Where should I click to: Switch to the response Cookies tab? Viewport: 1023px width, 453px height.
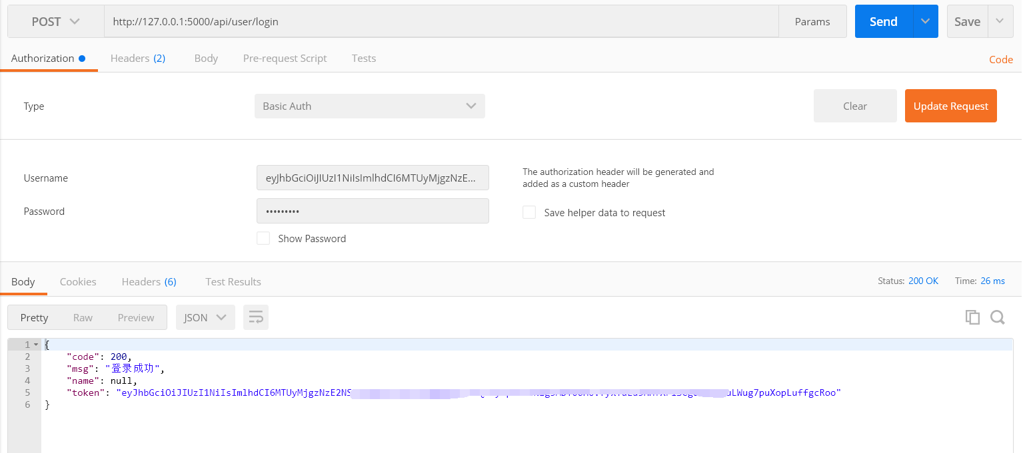coord(78,282)
